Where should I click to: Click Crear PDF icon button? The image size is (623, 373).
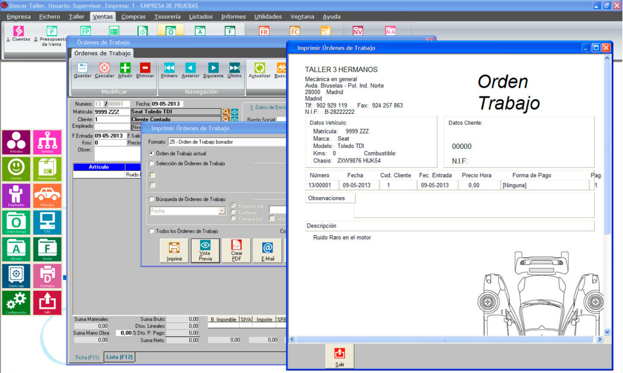[x=236, y=250]
